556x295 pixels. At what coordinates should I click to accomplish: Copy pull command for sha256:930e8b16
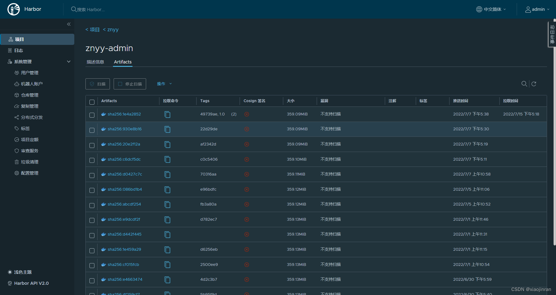(167, 129)
